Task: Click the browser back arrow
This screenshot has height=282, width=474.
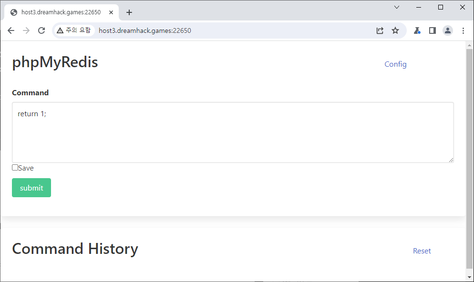Action: click(11, 30)
